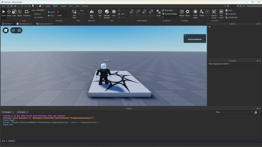
Task: Open the All Contexts filter dropdown
Action: (x=23, y=112)
